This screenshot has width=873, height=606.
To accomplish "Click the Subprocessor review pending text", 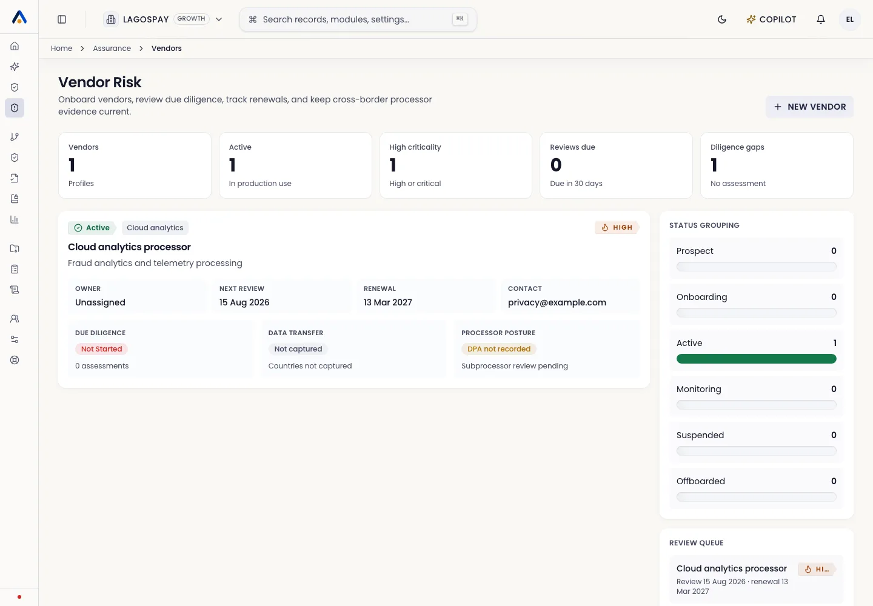I will [x=515, y=366].
